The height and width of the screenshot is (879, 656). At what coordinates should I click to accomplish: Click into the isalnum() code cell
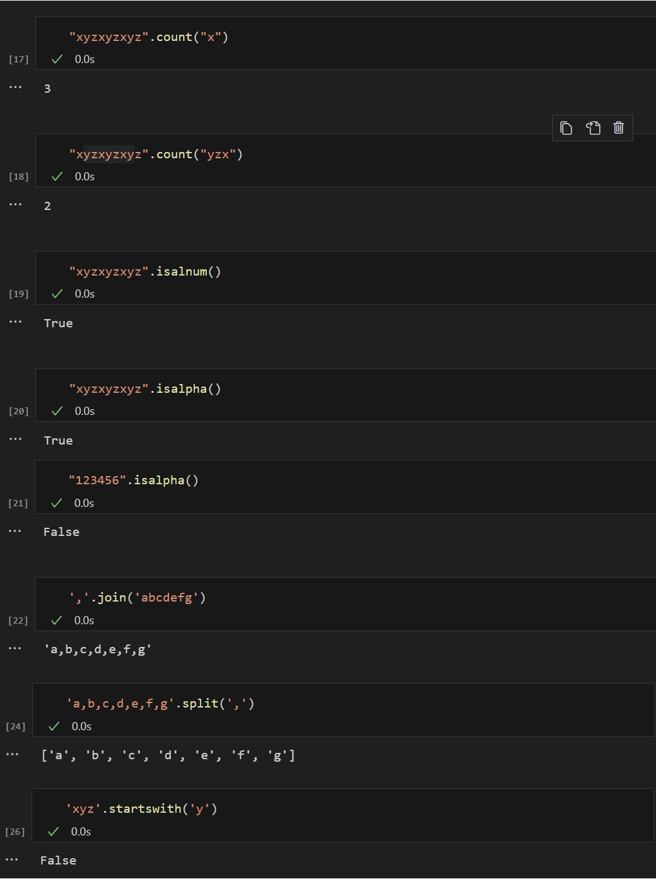(x=145, y=272)
